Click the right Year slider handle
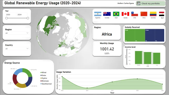169x95 pixels. pos(28,18)
